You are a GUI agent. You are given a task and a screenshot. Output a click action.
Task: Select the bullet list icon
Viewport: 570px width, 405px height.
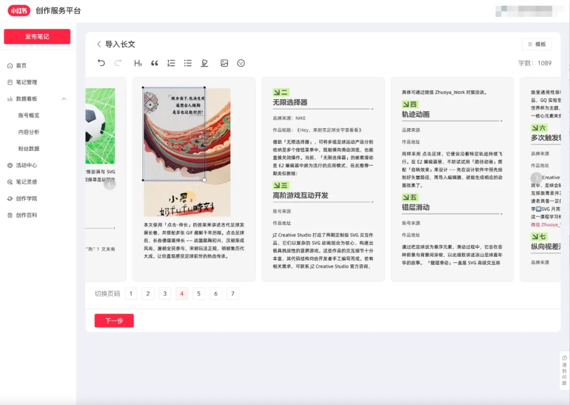pos(187,63)
